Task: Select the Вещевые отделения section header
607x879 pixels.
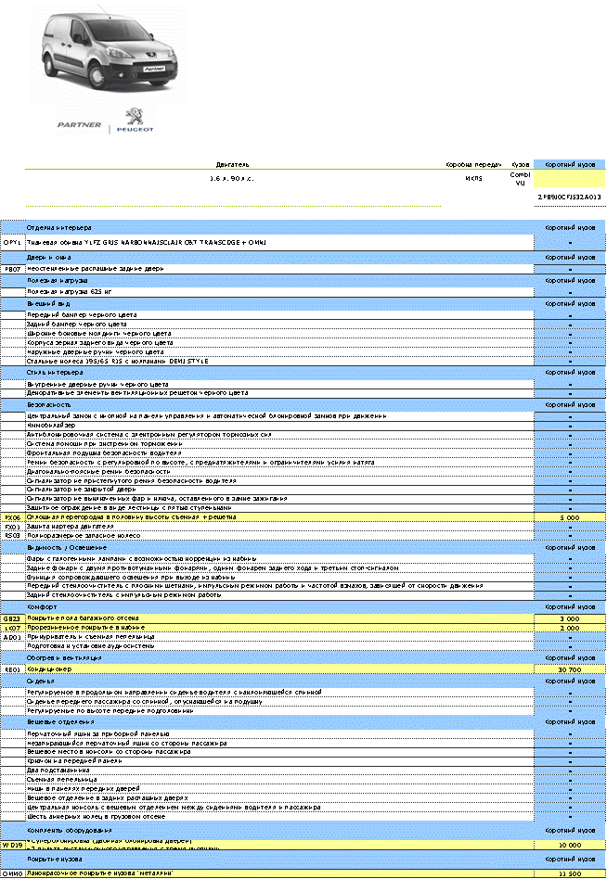Action: pos(58,720)
